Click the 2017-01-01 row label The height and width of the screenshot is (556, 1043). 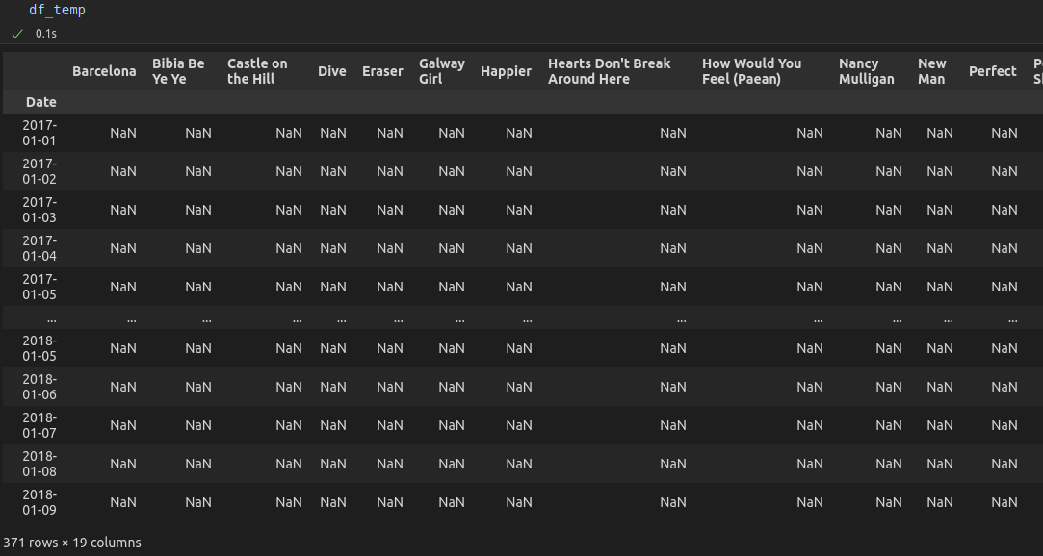pyautogui.click(x=39, y=133)
